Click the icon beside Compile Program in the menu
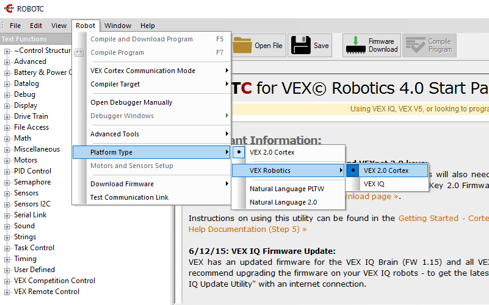Viewport: 489px width, 305px height. coord(79,52)
